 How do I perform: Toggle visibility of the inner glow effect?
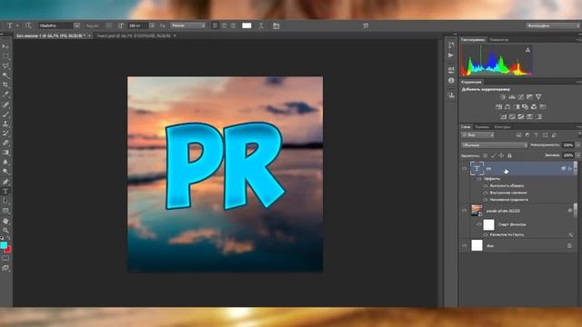click(x=485, y=193)
